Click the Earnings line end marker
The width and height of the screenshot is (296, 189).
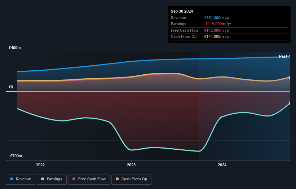tap(290, 103)
